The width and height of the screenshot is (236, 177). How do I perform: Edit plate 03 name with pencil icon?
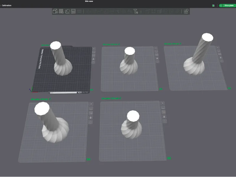pos(181,44)
